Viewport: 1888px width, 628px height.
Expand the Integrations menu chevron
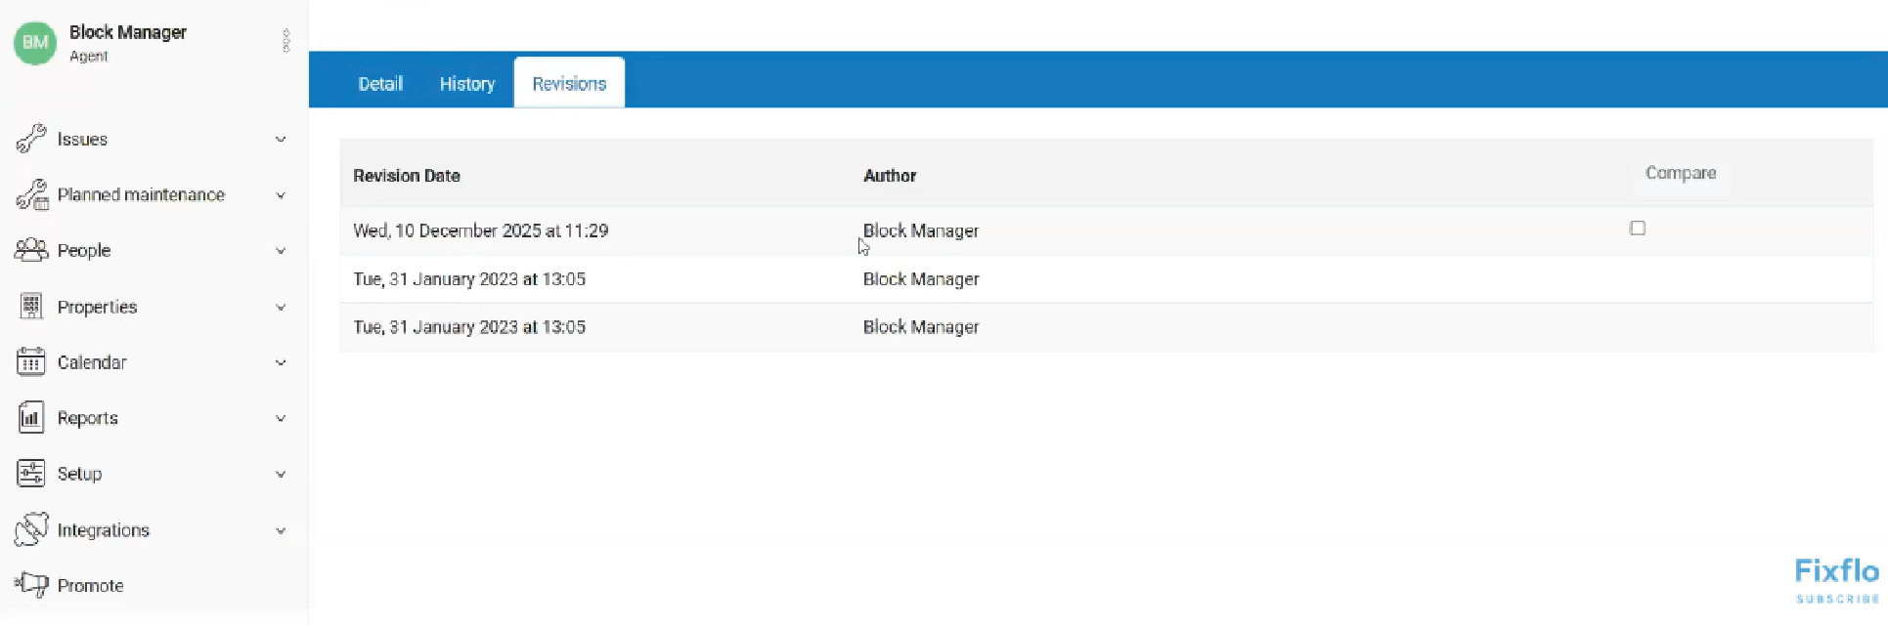(x=281, y=530)
